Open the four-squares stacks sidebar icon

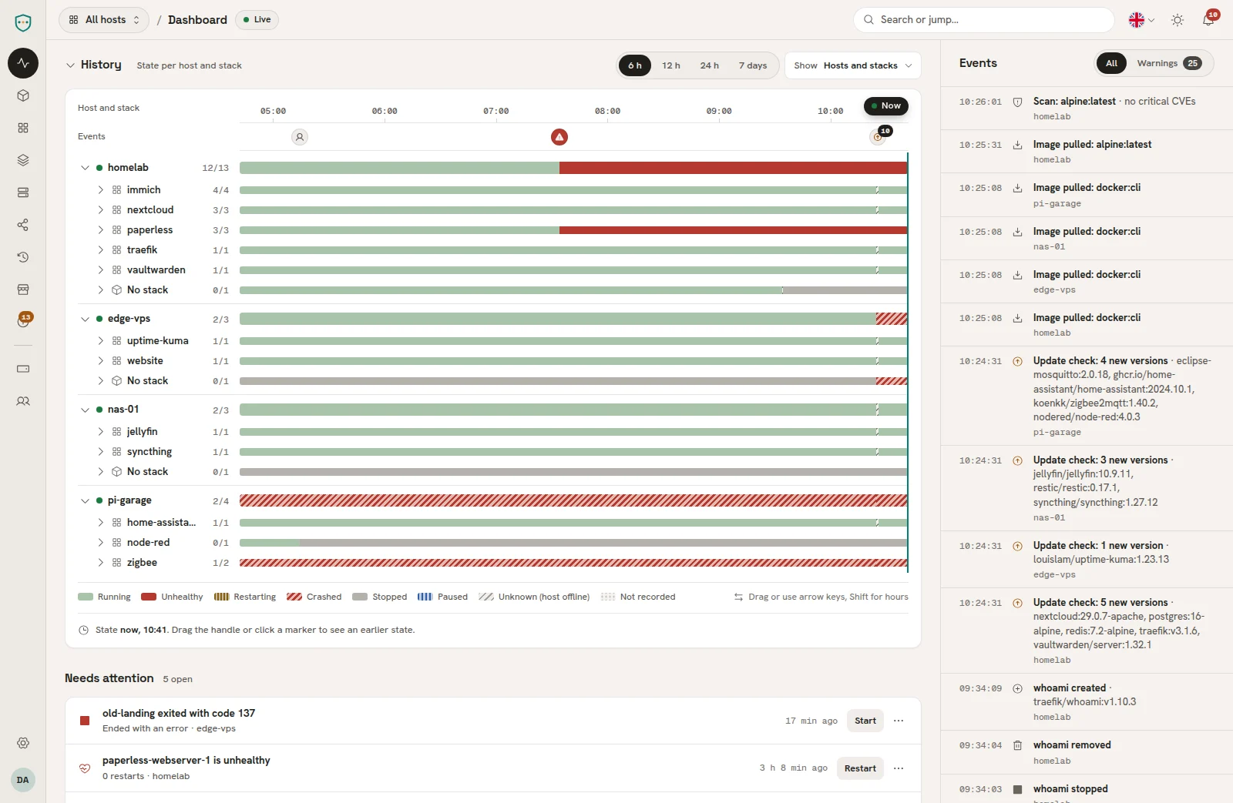click(x=23, y=128)
